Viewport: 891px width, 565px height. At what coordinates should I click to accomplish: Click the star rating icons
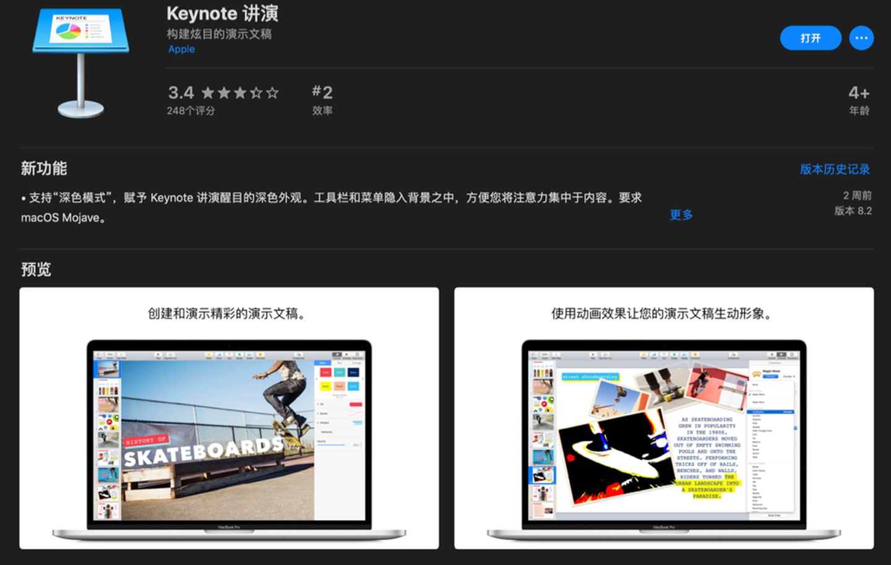(x=240, y=93)
